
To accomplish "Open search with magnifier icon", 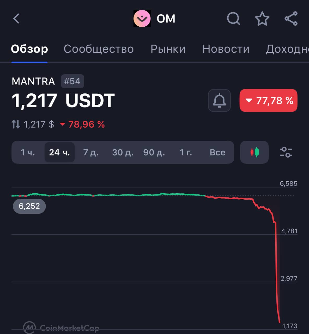I will (233, 19).
